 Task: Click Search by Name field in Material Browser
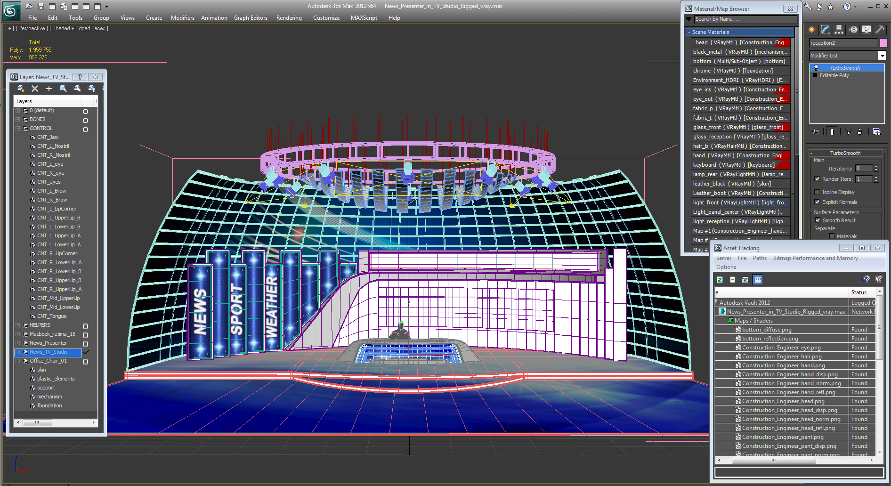click(x=745, y=19)
